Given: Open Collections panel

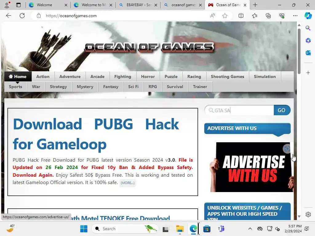Looking at the screenshot, I should [x=268, y=16].
